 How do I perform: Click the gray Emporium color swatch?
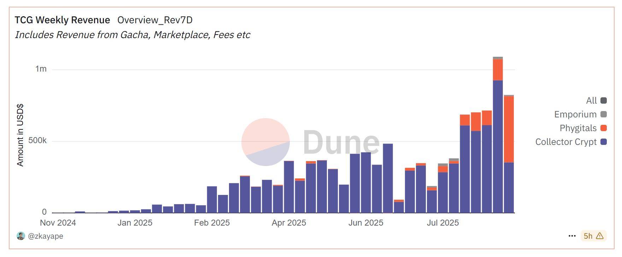(604, 114)
